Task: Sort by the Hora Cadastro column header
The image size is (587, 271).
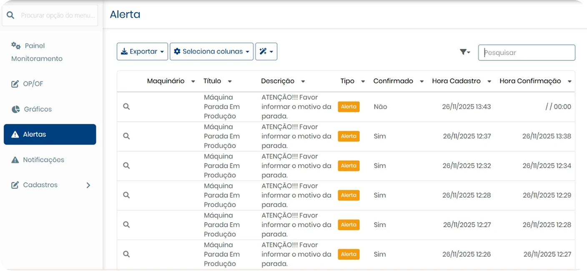Action: pos(456,81)
